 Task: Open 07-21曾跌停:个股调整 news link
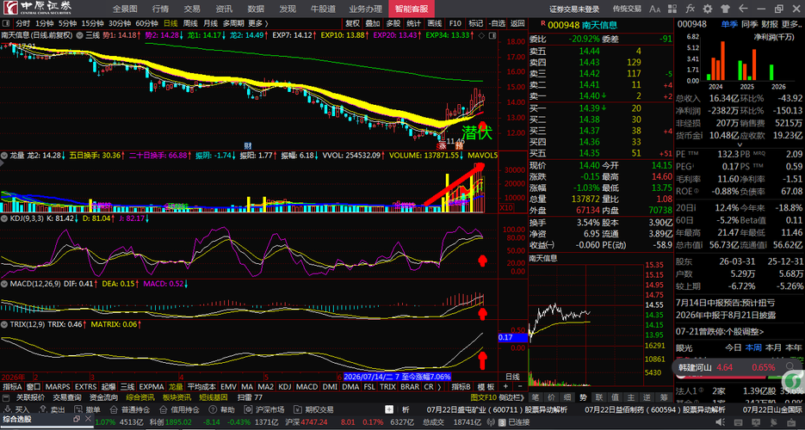[720, 332]
